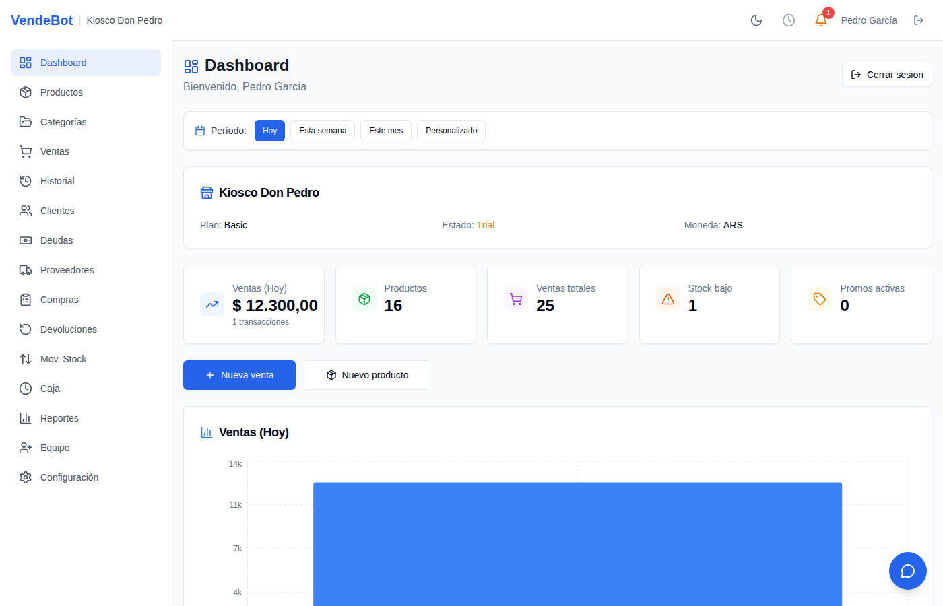Click the Historial history icon

(26, 181)
